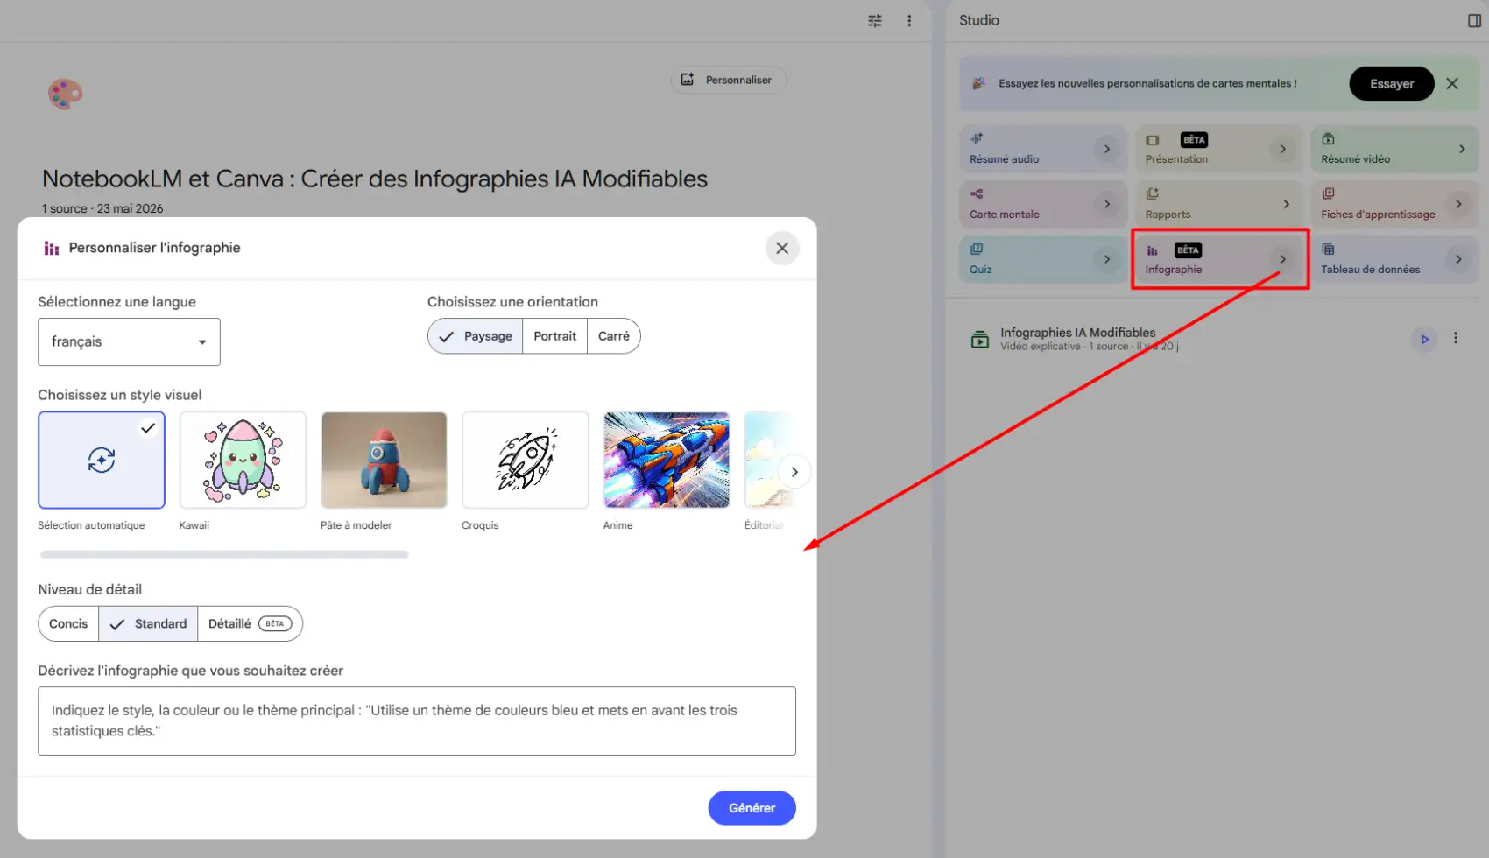This screenshot has height=858, width=1489.
Task: Open the Fiches d'apprentissage card
Action: point(1394,204)
